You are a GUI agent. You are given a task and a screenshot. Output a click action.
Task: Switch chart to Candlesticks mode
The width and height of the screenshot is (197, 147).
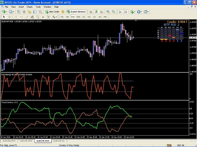click(x=96, y=12)
